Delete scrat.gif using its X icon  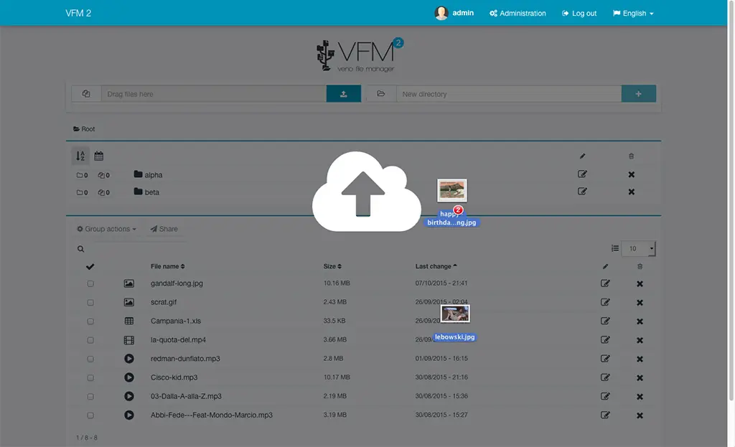(x=640, y=303)
